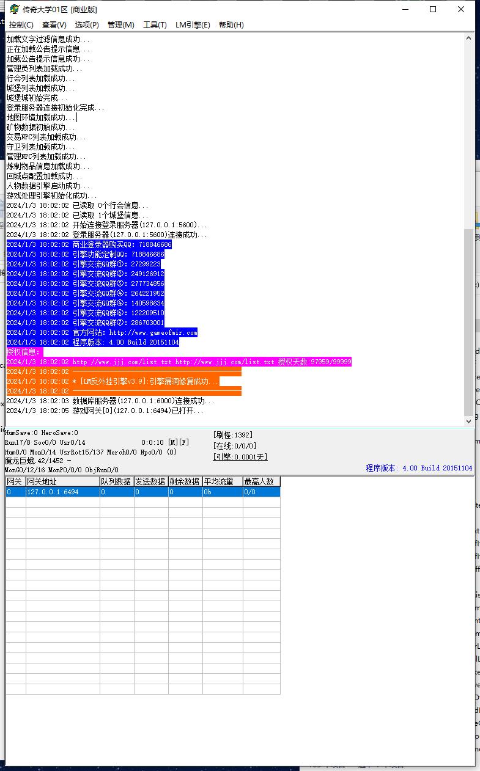Open the 查看(V) menu

tap(54, 25)
